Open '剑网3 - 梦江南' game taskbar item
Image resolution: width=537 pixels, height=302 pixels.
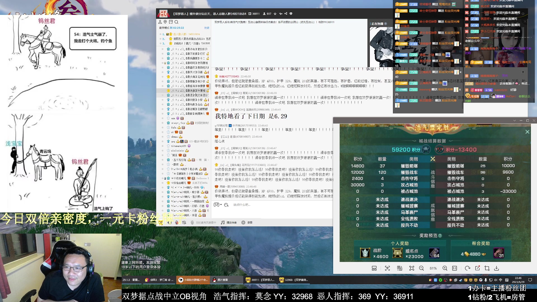[x=160, y=280]
